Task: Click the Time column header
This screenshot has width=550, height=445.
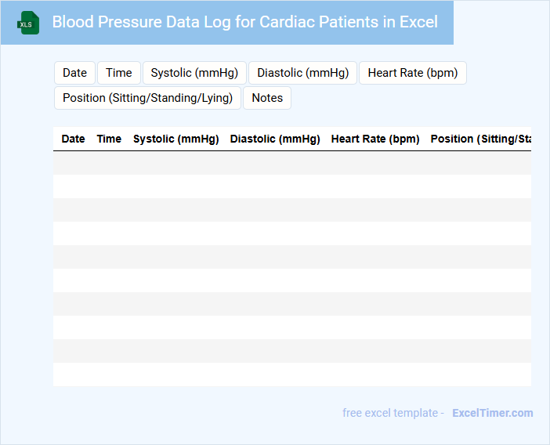Action: [109, 139]
